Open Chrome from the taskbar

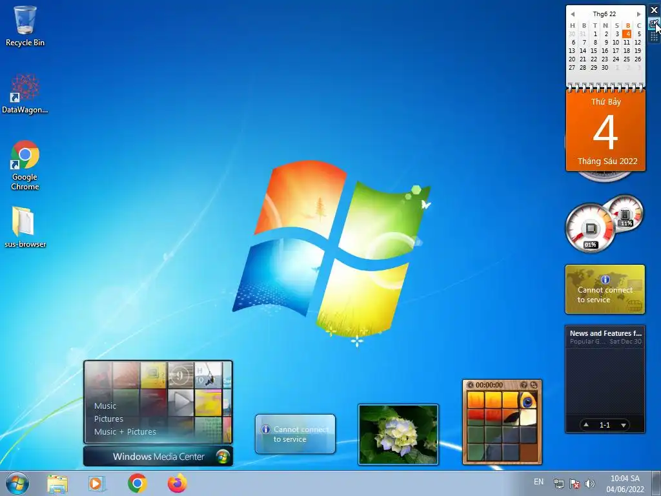137,484
